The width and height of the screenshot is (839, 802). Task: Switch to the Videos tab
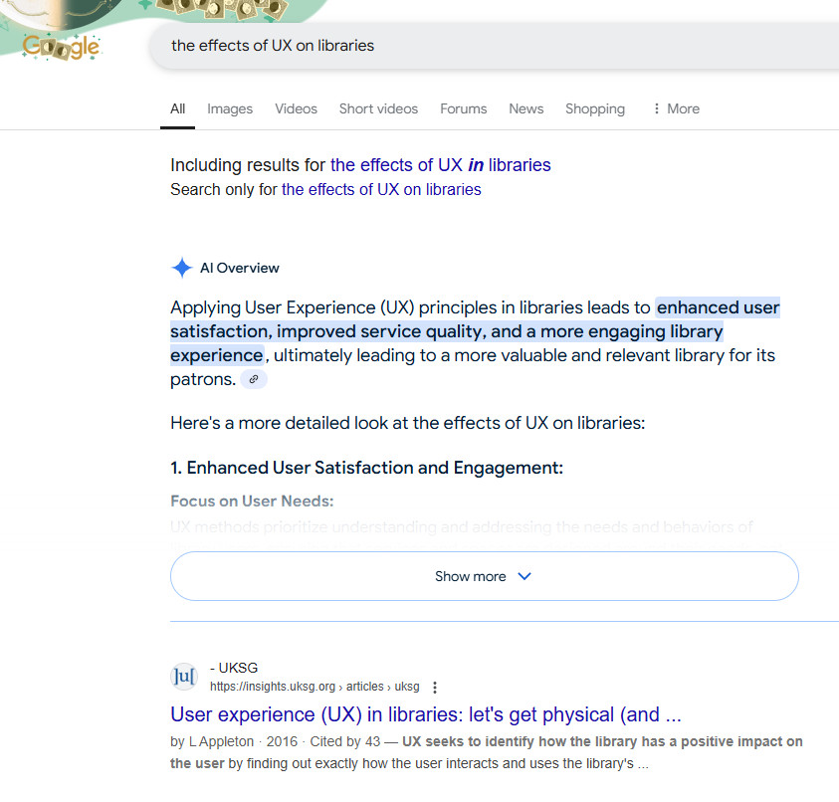point(296,108)
